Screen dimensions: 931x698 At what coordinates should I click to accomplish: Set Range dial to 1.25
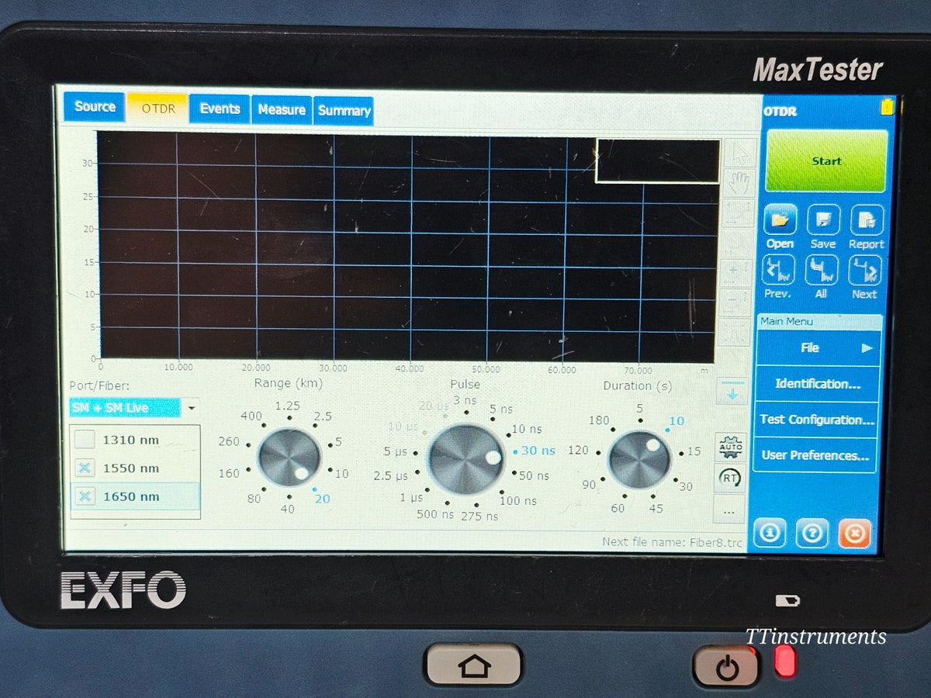[288, 406]
